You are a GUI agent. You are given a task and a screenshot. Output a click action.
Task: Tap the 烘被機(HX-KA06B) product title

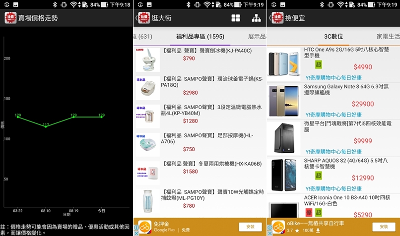point(212,164)
